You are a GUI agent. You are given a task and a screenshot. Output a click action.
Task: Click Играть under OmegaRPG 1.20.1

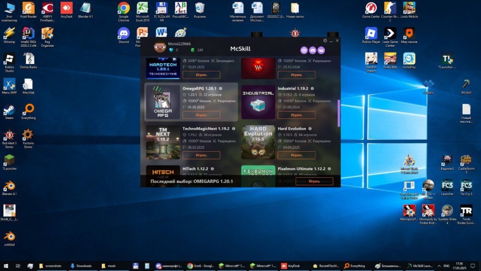pos(201,115)
